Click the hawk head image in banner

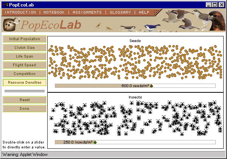[217, 20]
